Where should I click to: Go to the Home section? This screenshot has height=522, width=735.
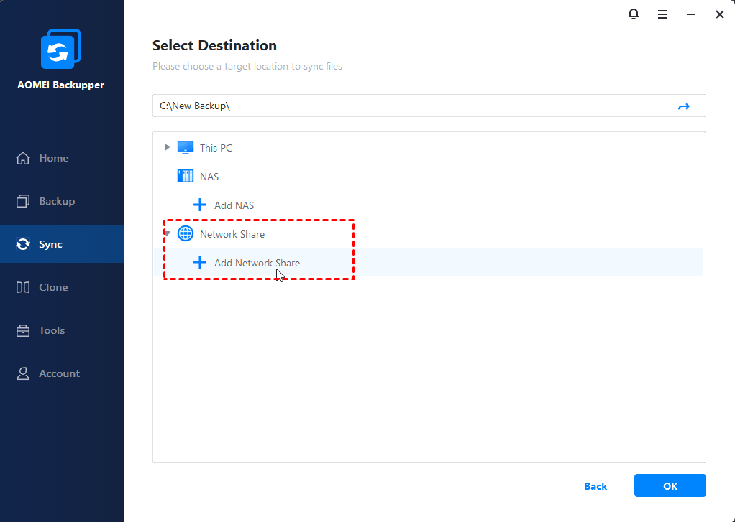point(53,158)
